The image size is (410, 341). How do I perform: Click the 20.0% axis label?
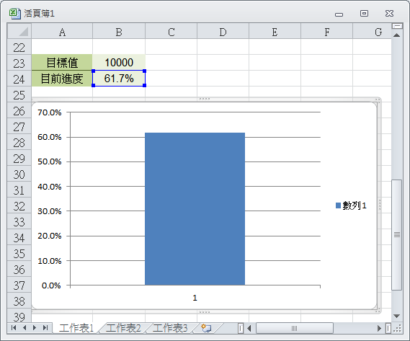50,236
